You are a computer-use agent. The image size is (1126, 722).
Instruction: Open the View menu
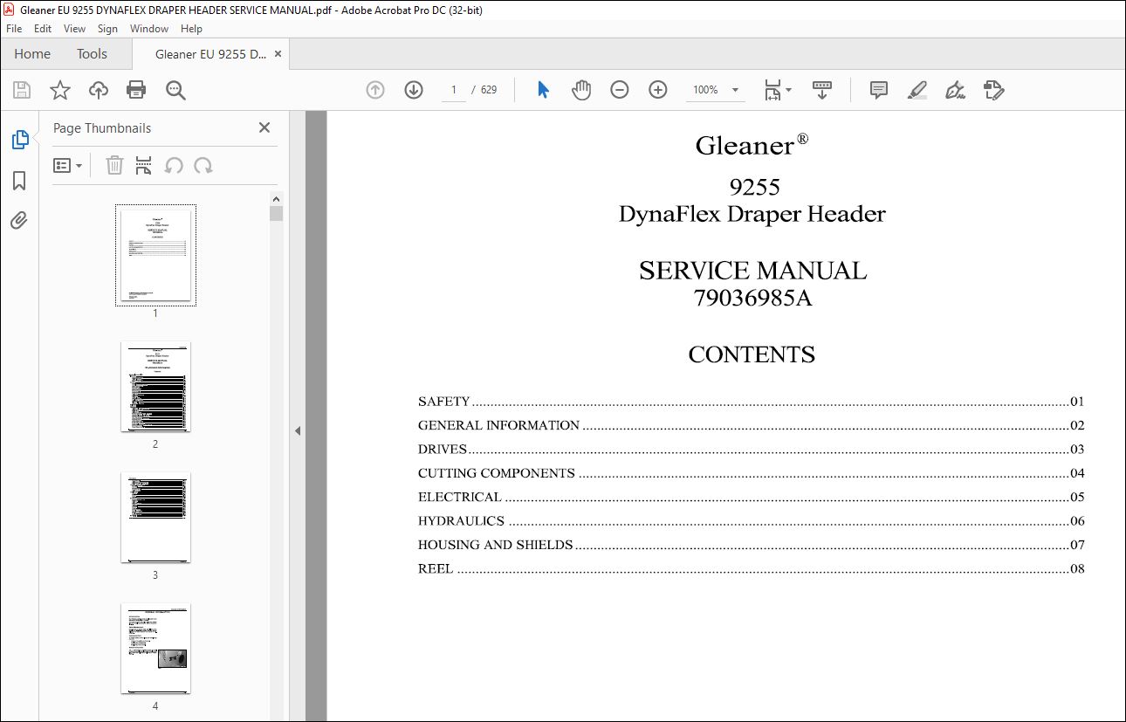pos(74,29)
